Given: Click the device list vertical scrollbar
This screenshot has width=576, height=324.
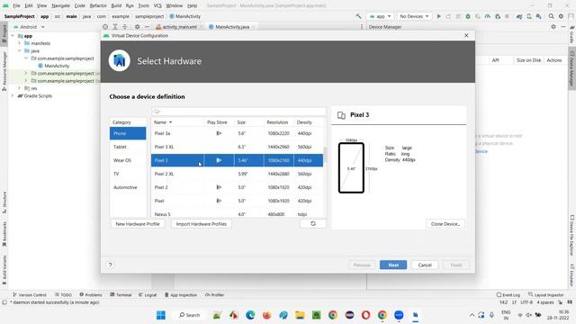Looking at the screenshot, I should 325,155.
